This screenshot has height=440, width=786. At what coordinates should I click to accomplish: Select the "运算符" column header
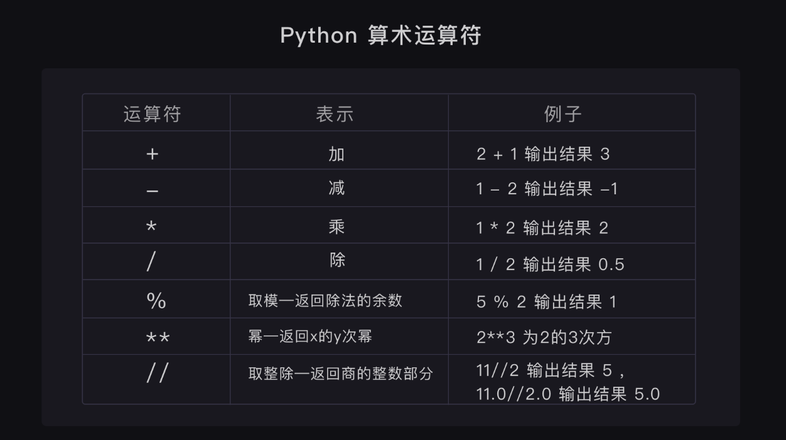pyautogui.click(x=153, y=114)
